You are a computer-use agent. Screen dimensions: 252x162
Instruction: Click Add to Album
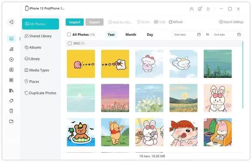[120, 22]
